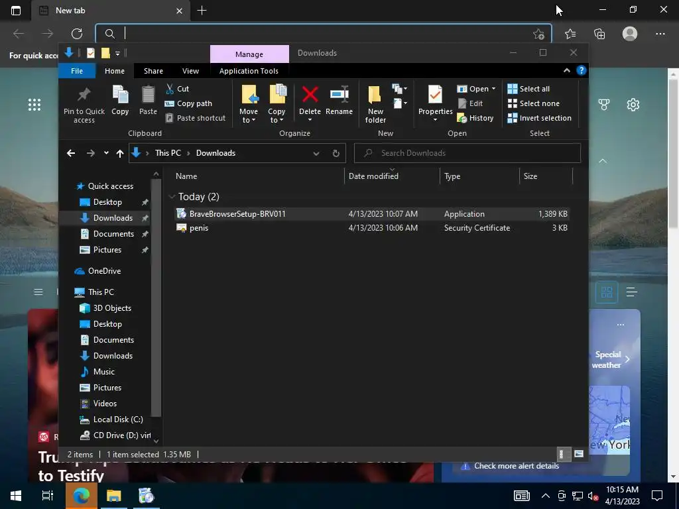679x509 pixels.
Task: Open OneDrive in navigation pane
Action: (x=104, y=271)
